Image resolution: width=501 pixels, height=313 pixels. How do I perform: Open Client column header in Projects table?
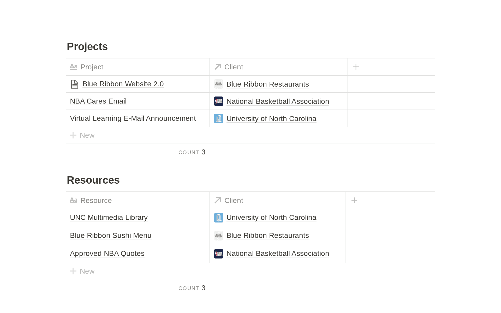pos(234,67)
